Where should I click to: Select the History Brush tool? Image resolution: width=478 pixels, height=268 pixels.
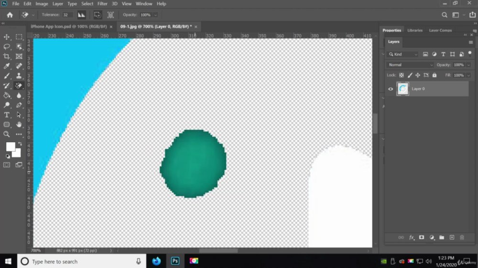click(6, 85)
